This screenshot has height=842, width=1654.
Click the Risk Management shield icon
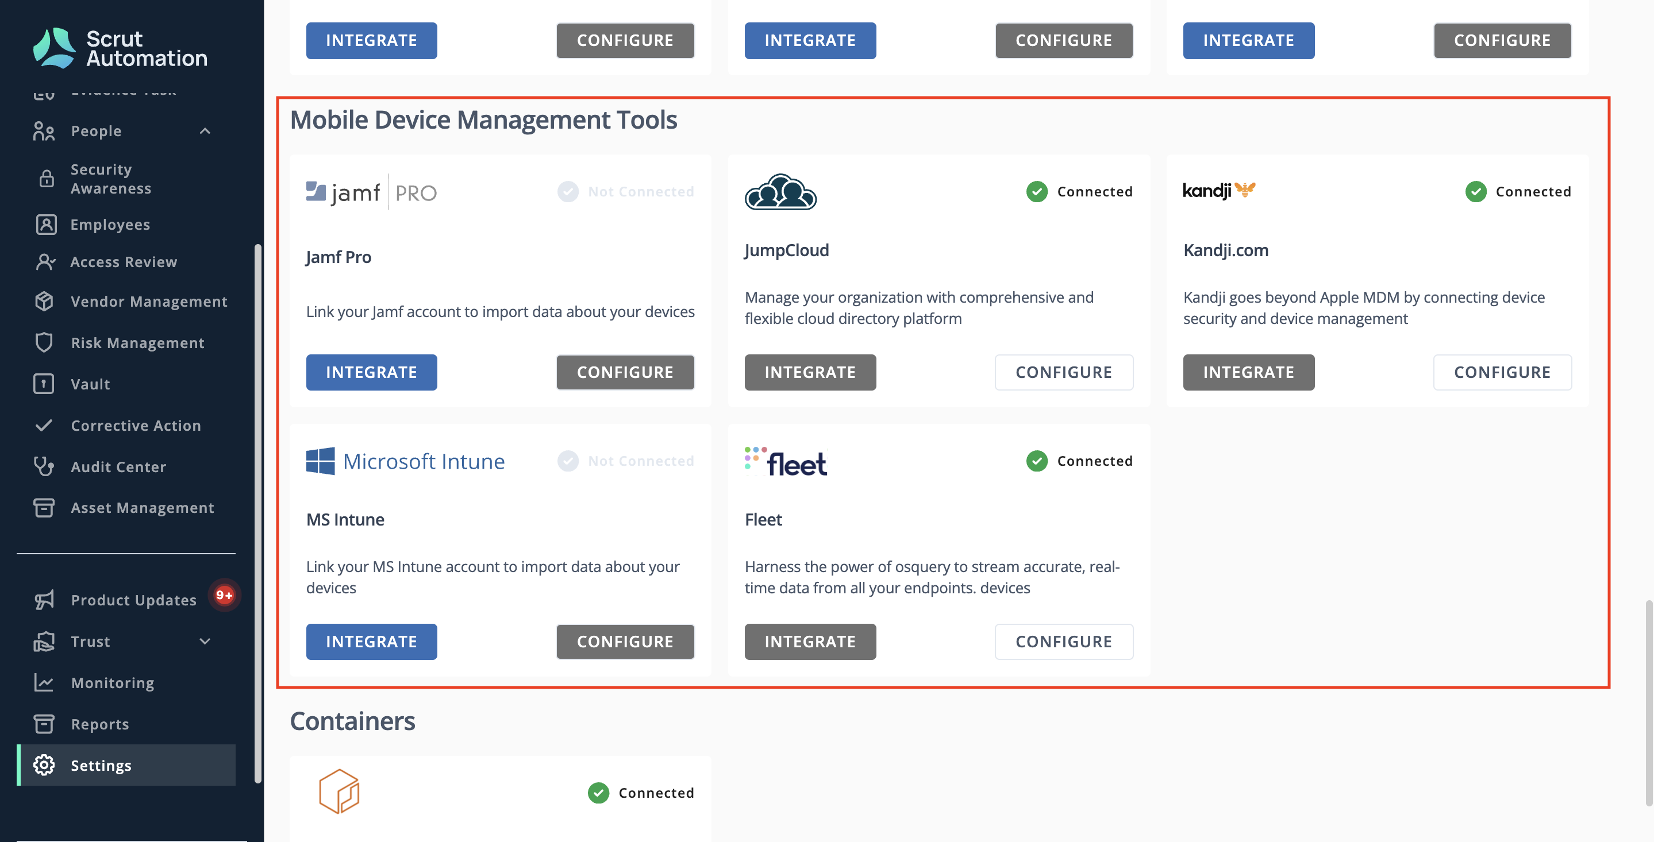pos(44,342)
